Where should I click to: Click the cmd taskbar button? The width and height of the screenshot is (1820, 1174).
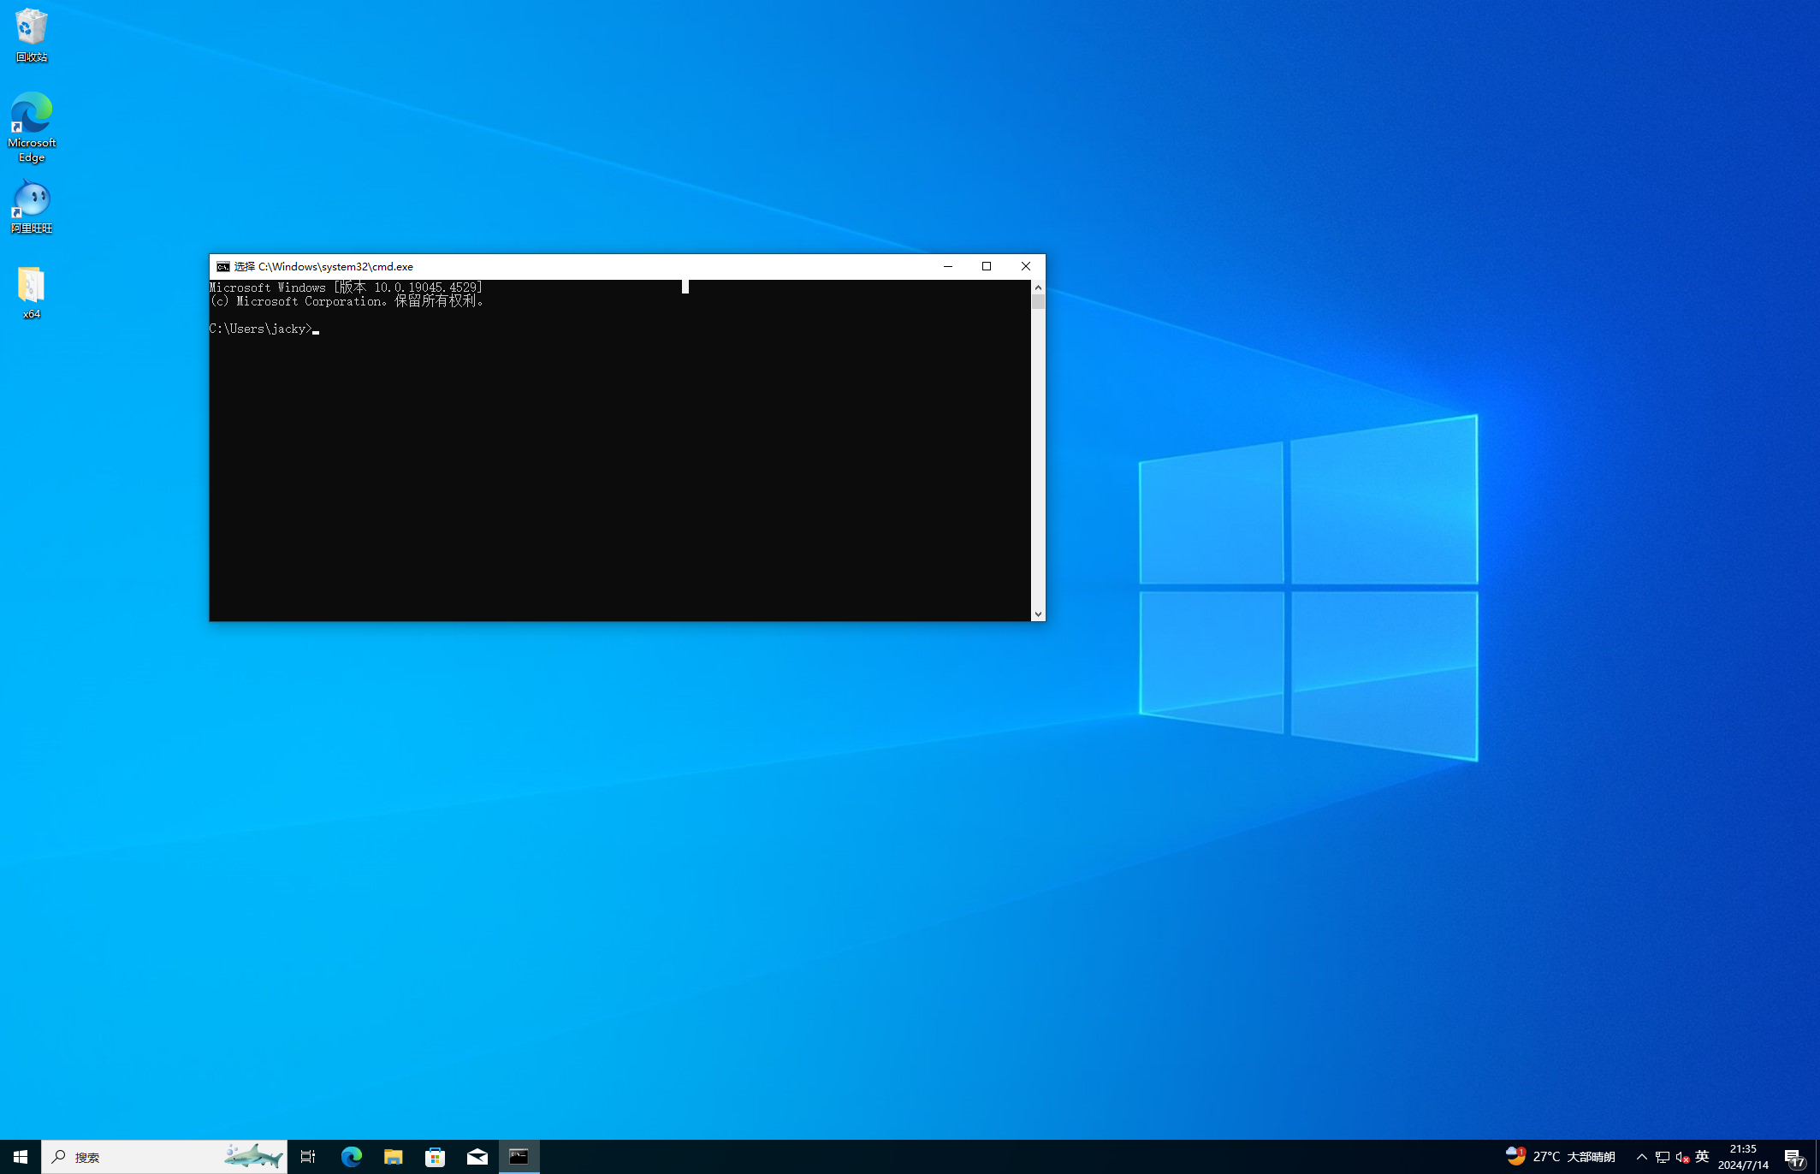point(519,1157)
